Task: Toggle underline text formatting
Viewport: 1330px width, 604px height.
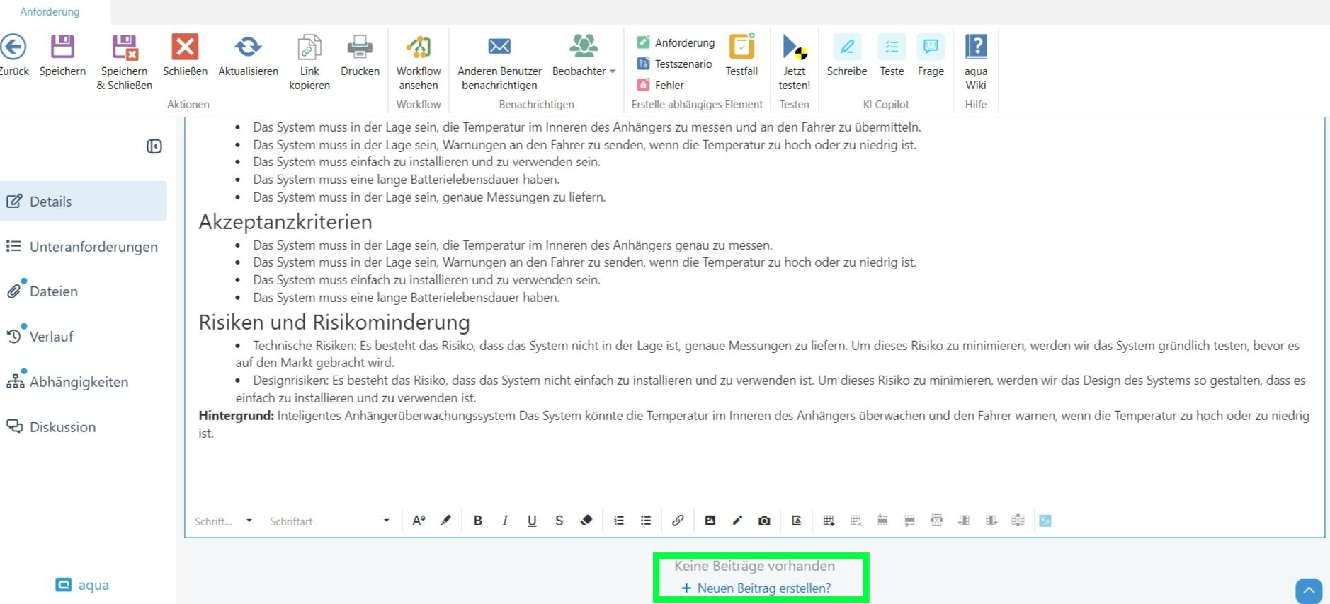Action: tap(532, 521)
